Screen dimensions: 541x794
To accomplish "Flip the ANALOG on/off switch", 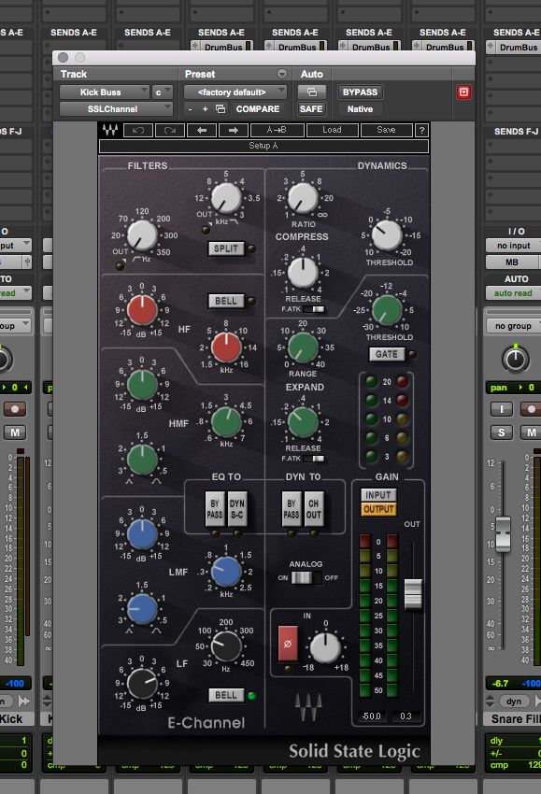I will 306,577.
